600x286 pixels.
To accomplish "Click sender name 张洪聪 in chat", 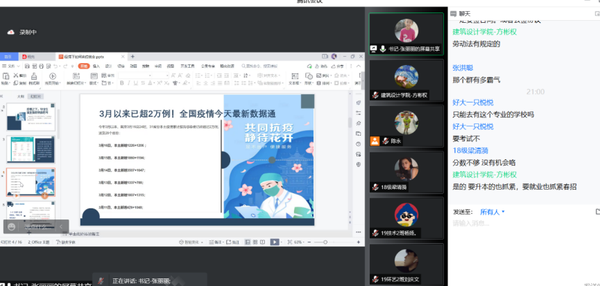I will point(463,68).
